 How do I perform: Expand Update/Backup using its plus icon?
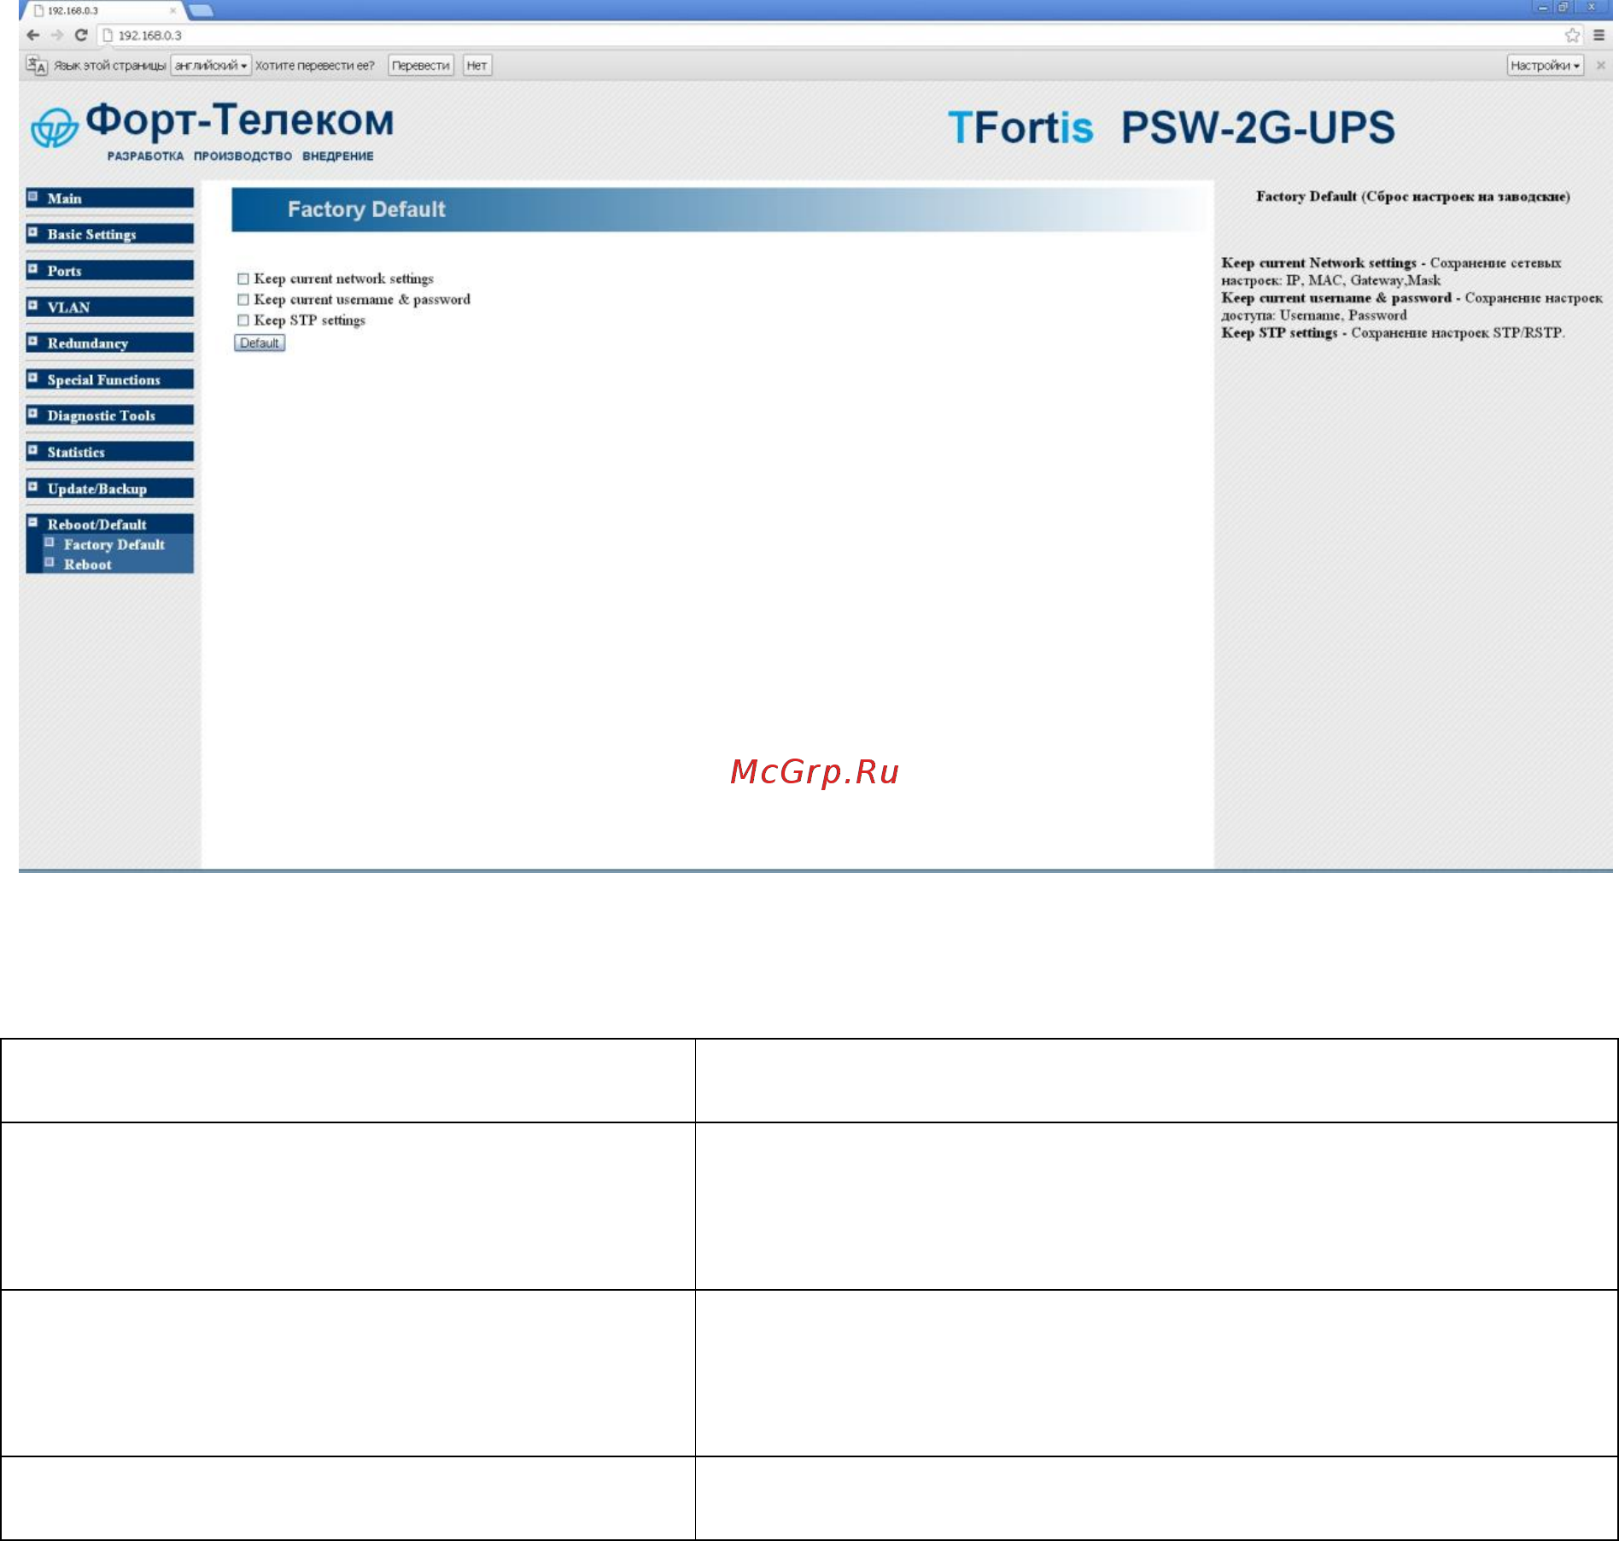(x=32, y=487)
